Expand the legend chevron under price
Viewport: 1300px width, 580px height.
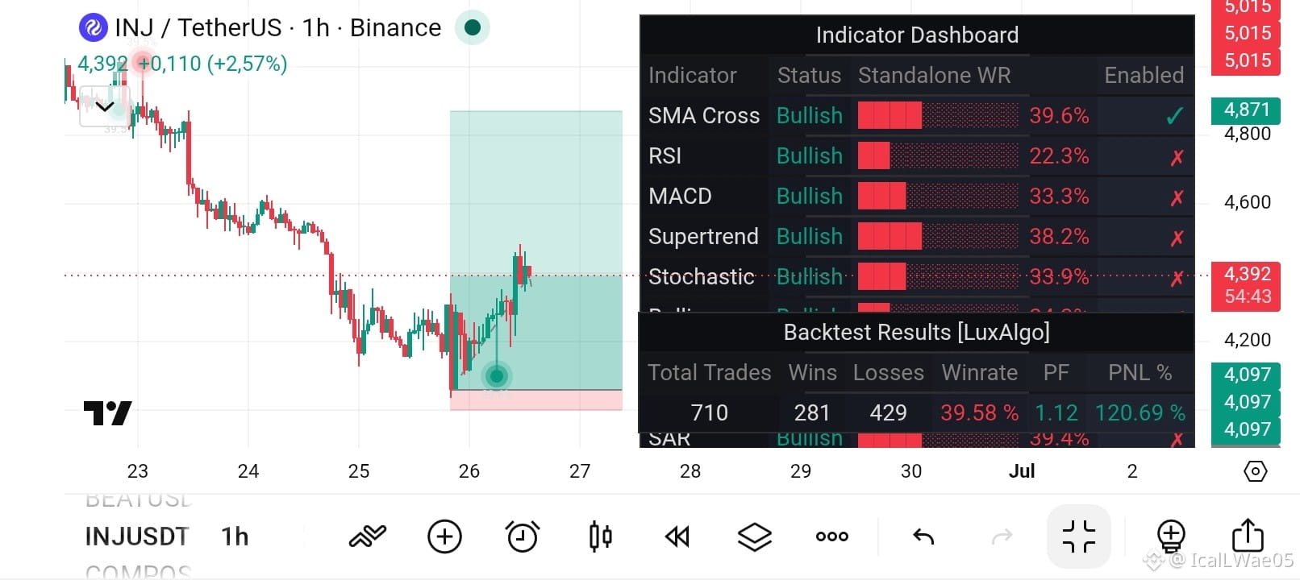click(x=105, y=106)
